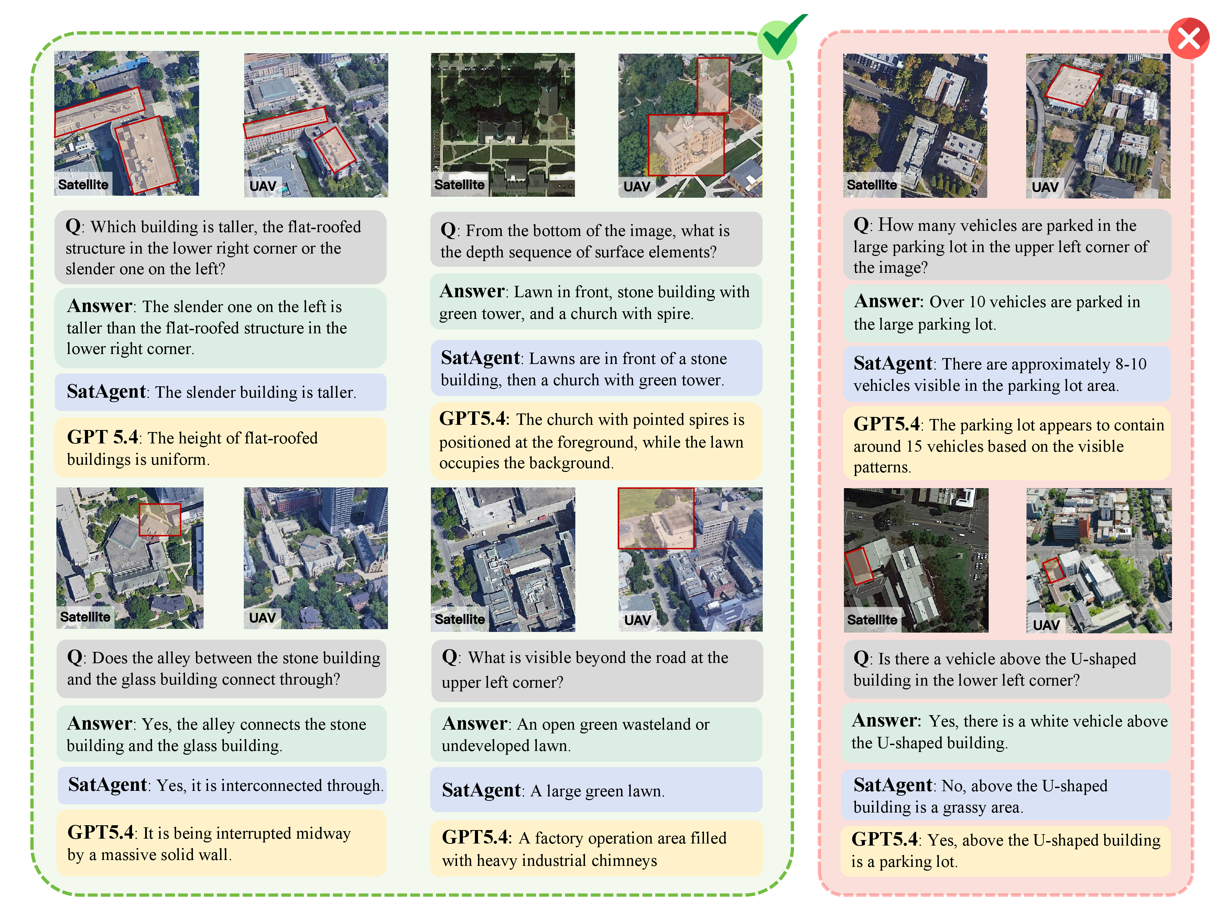Select SatAgent reply 'Lawns are in front of a stone building'
Viewport: 1227px width, 914px height.
(x=596, y=368)
